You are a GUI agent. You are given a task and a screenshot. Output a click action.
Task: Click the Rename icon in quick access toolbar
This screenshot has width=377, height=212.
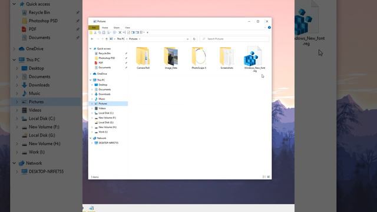click(x=124, y=32)
